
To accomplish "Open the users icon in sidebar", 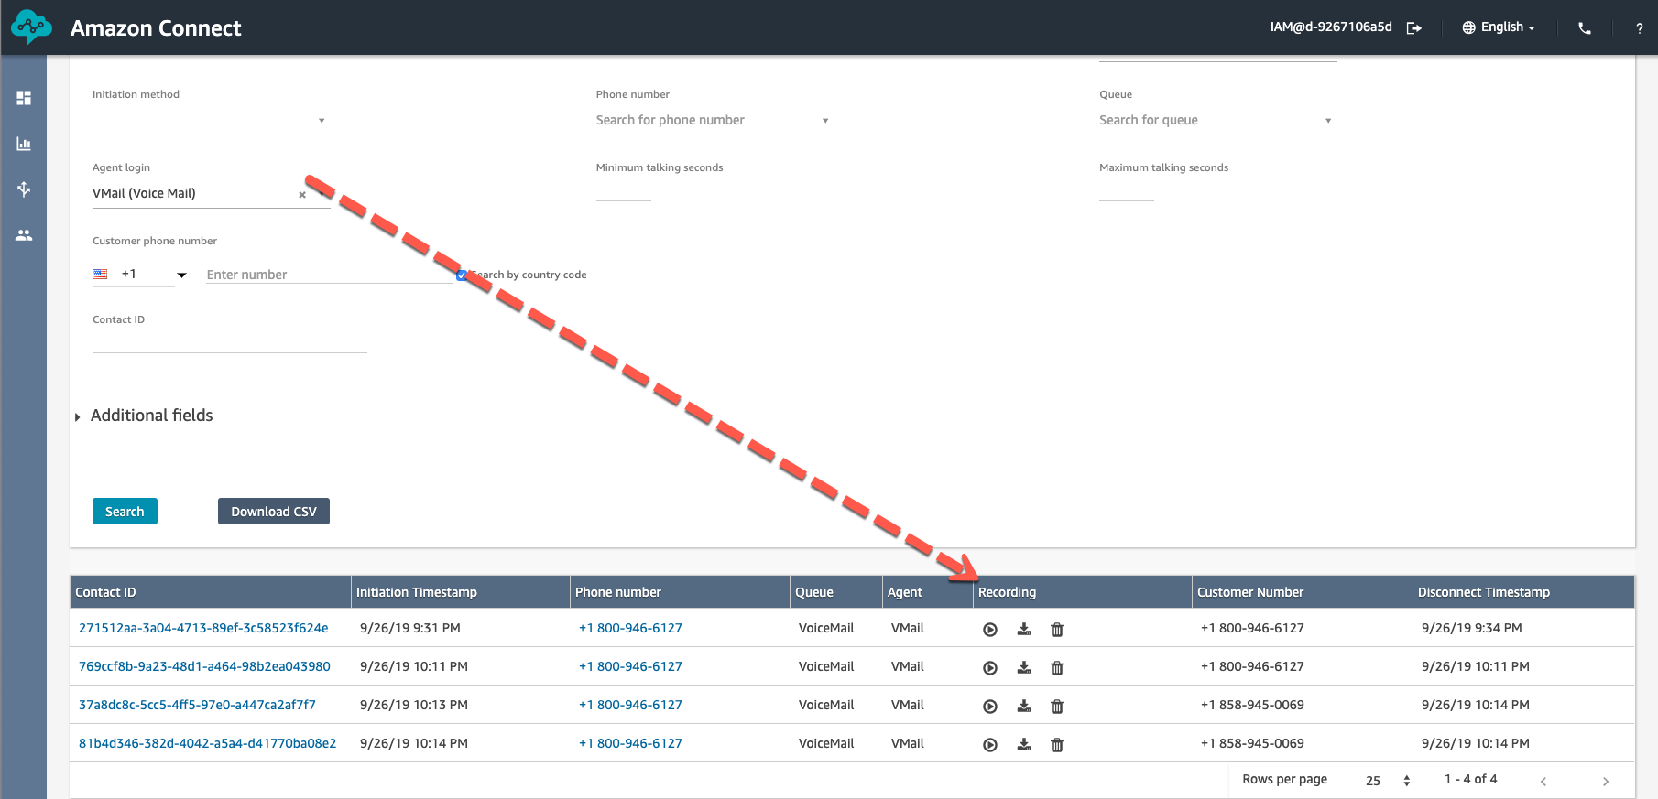I will tap(24, 235).
